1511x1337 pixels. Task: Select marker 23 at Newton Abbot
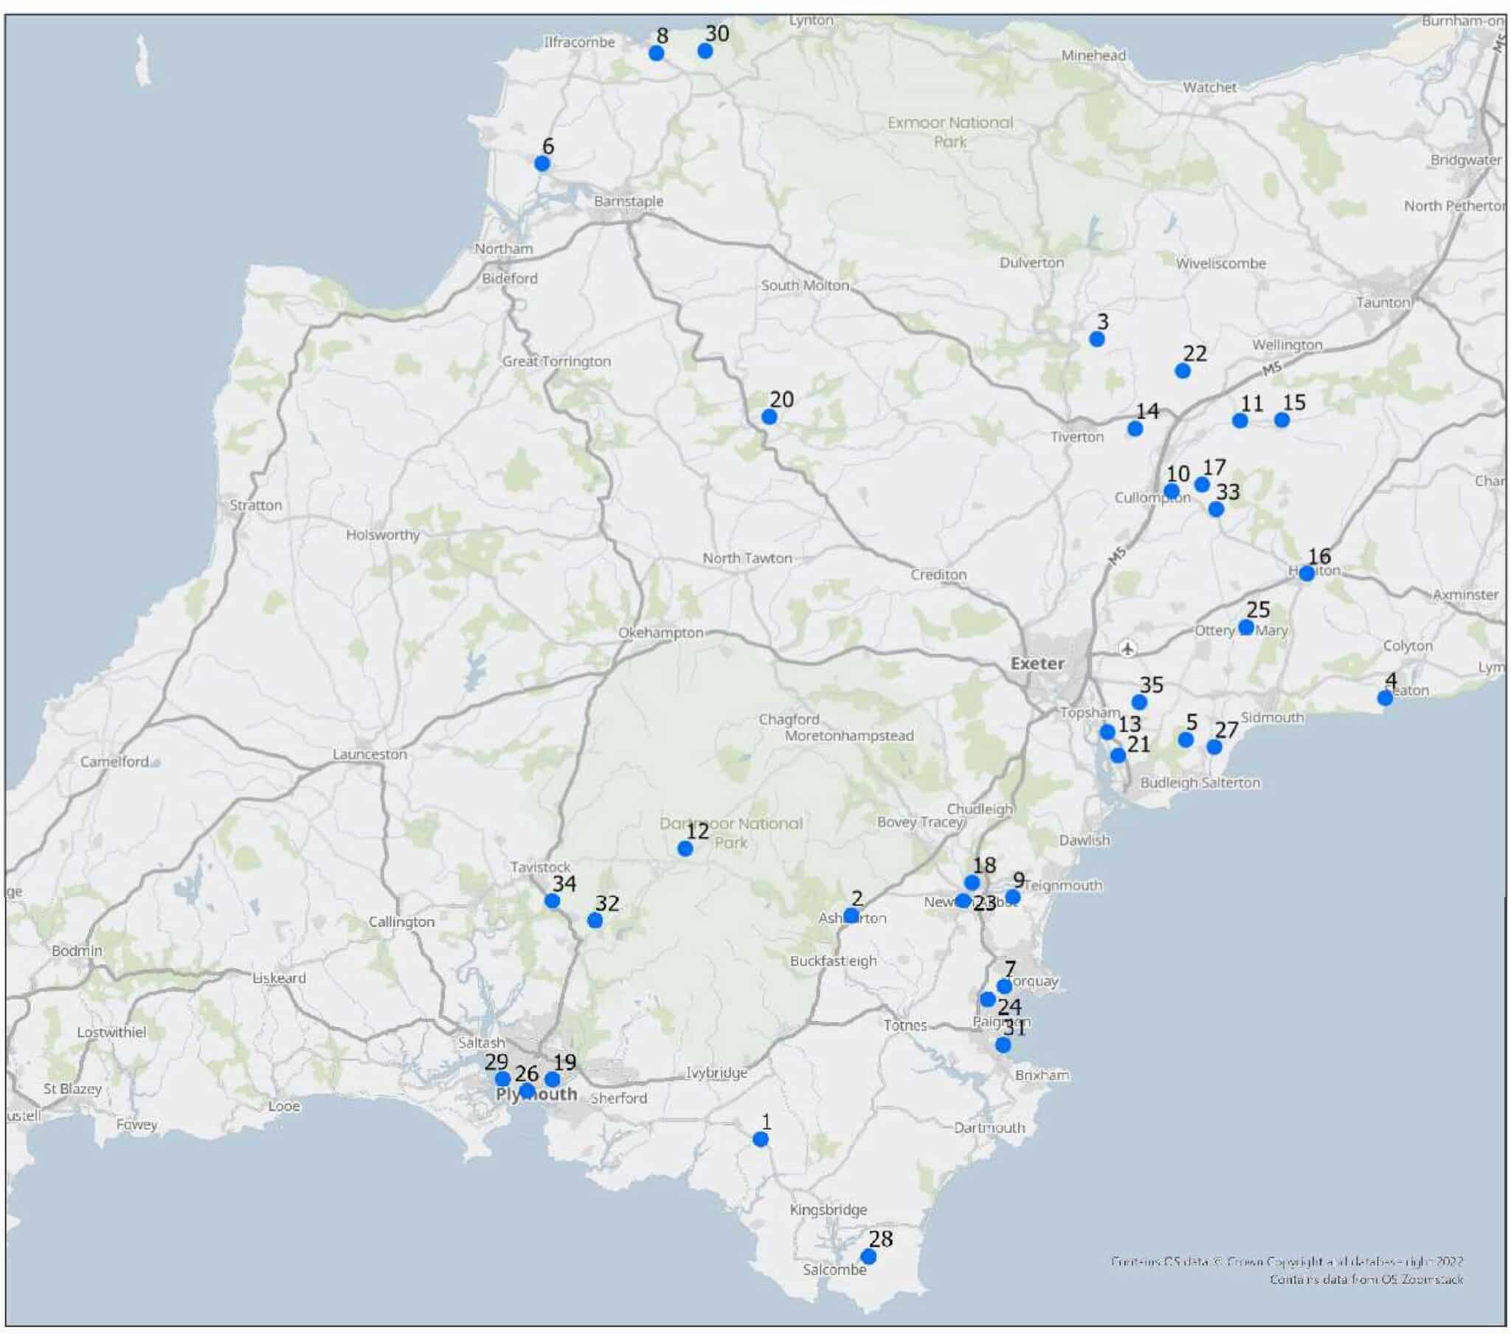pos(964,901)
